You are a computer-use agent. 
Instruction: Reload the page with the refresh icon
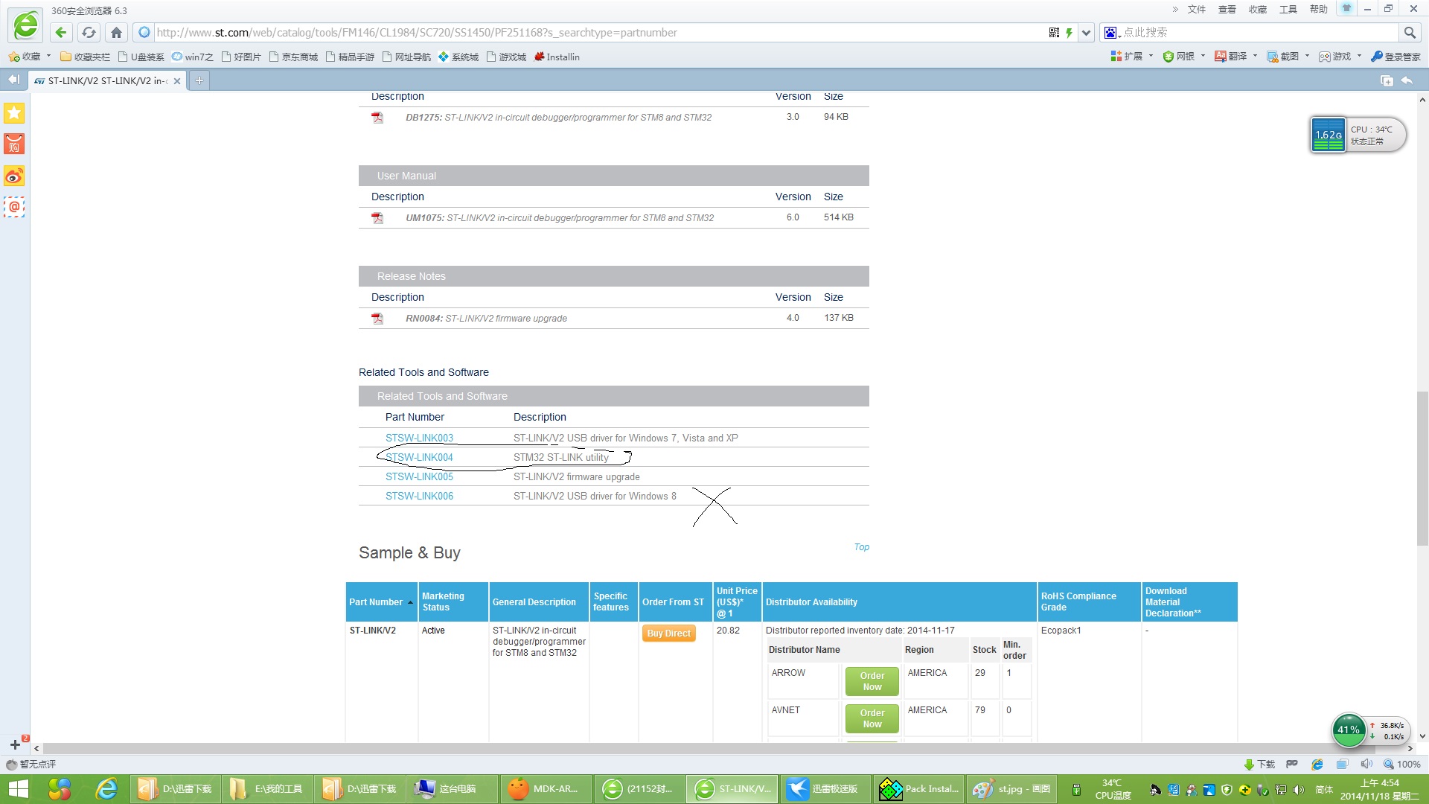point(89,32)
